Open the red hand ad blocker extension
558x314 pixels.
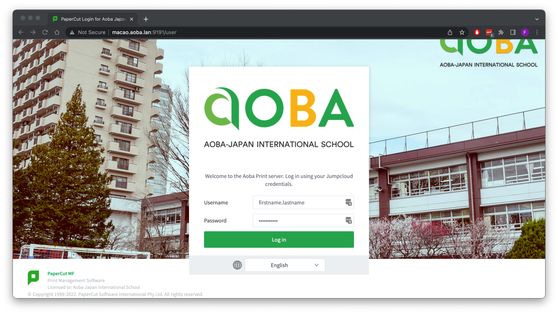[x=477, y=32]
